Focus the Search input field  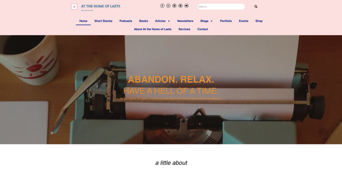pos(221,7)
